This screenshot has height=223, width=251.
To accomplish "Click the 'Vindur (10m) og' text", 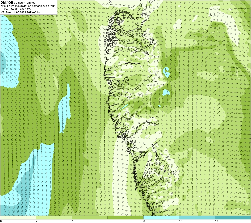I will click(x=26, y=3).
